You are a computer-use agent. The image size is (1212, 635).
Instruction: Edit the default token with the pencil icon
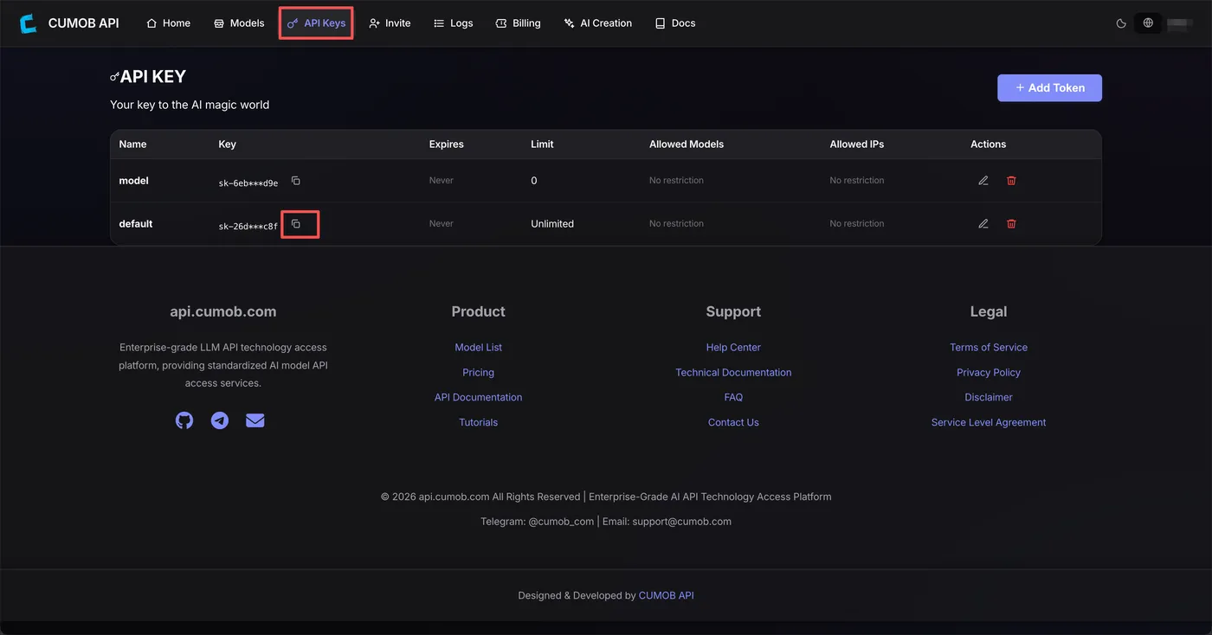[x=983, y=224]
